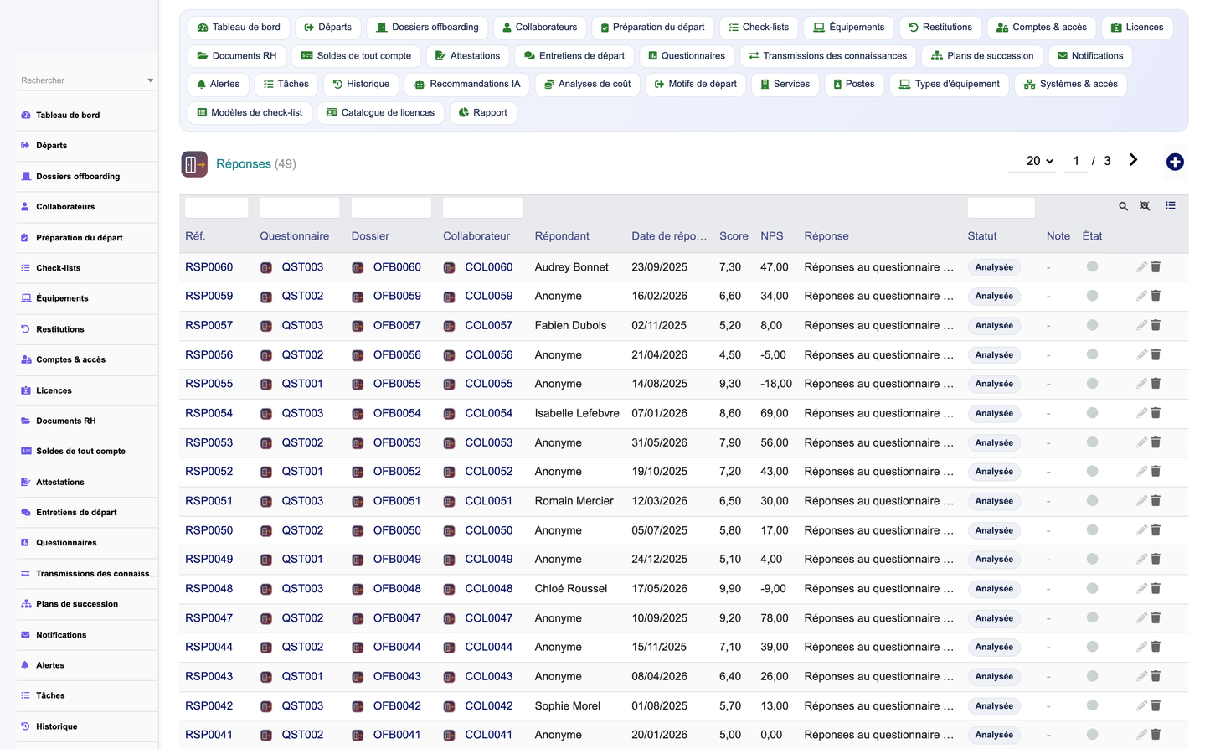The height and width of the screenshot is (749, 1210).
Task: Open the column list icon at table right
Action: pos(1170,205)
